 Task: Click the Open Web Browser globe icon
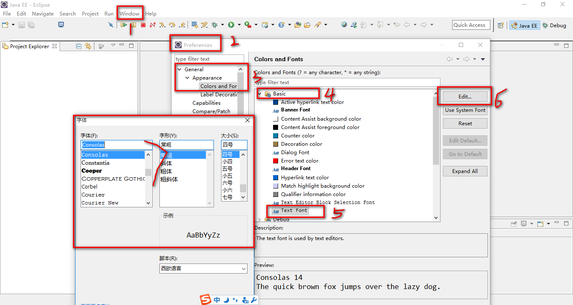tap(344, 25)
